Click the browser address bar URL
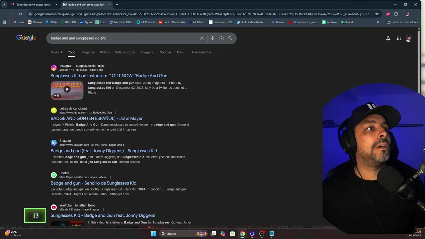Screen dimensions: 425x239 pos(203,14)
